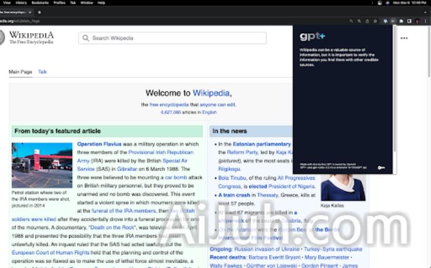Open the Bookmarks menu
431x268 pixels.
(40, 3)
